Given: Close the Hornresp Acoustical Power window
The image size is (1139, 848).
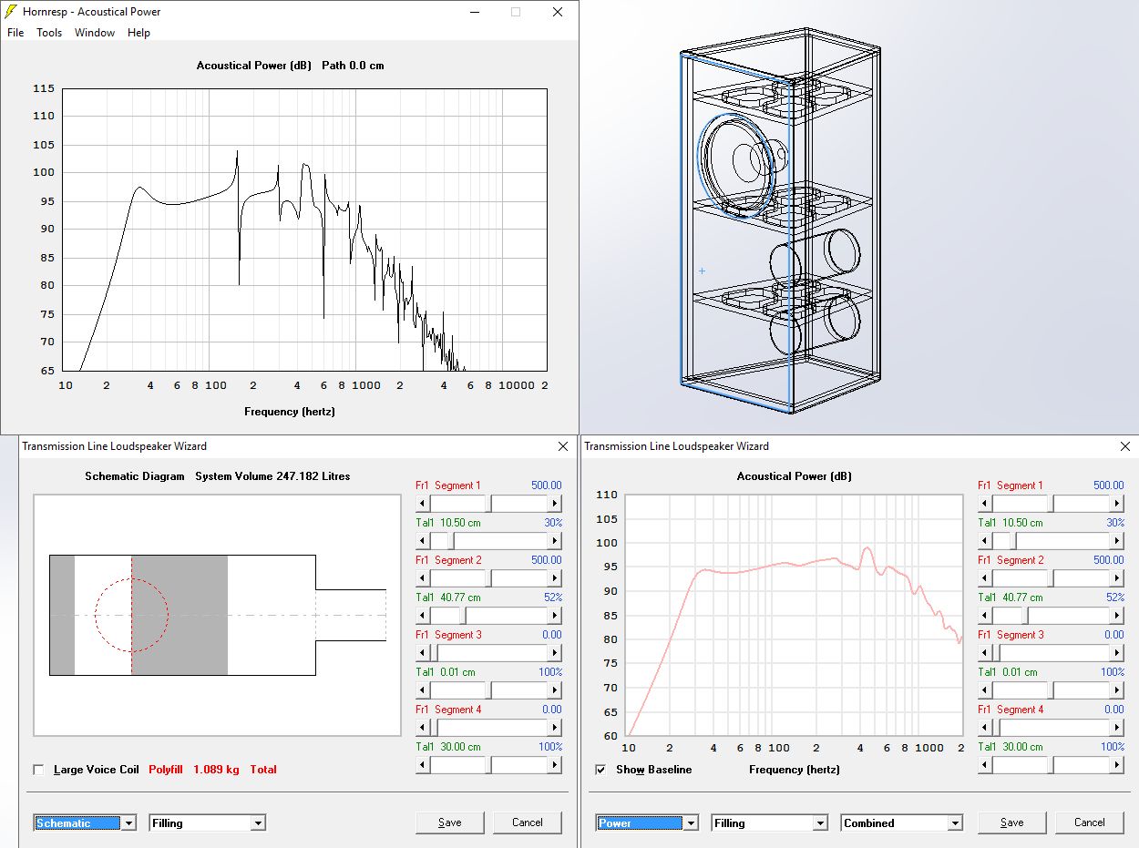Looking at the screenshot, I should 558,13.
